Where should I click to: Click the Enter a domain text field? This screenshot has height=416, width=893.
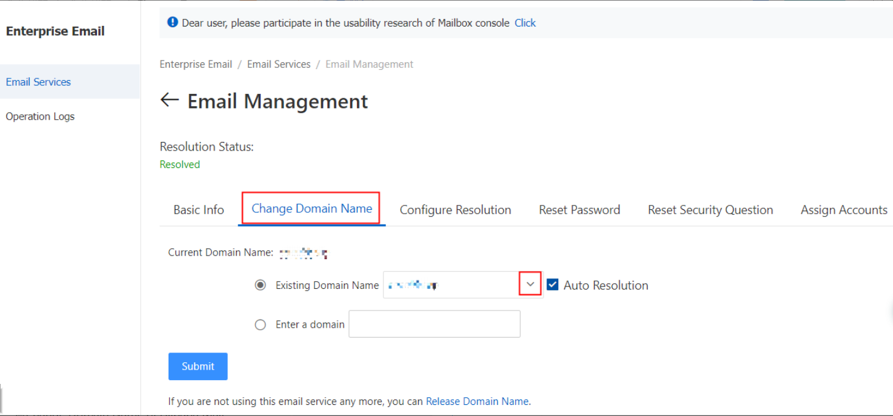434,324
